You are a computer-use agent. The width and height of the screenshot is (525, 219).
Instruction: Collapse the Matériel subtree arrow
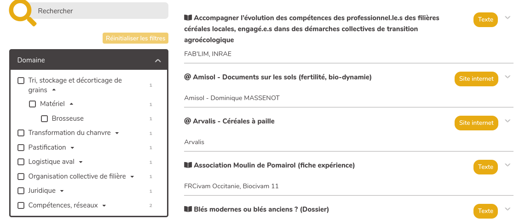pyautogui.click(x=71, y=104)
